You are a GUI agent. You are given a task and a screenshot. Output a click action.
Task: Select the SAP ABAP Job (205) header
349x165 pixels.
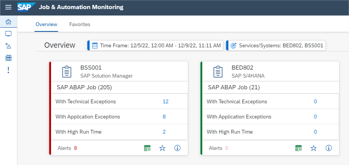point(84,87)
